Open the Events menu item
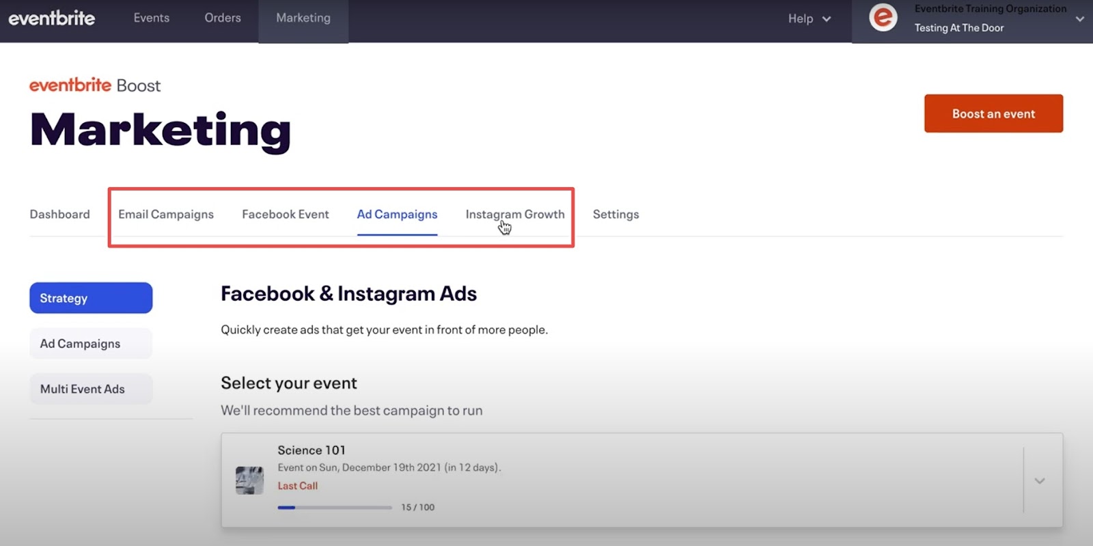1093x546 pixels. coord(152,18)
